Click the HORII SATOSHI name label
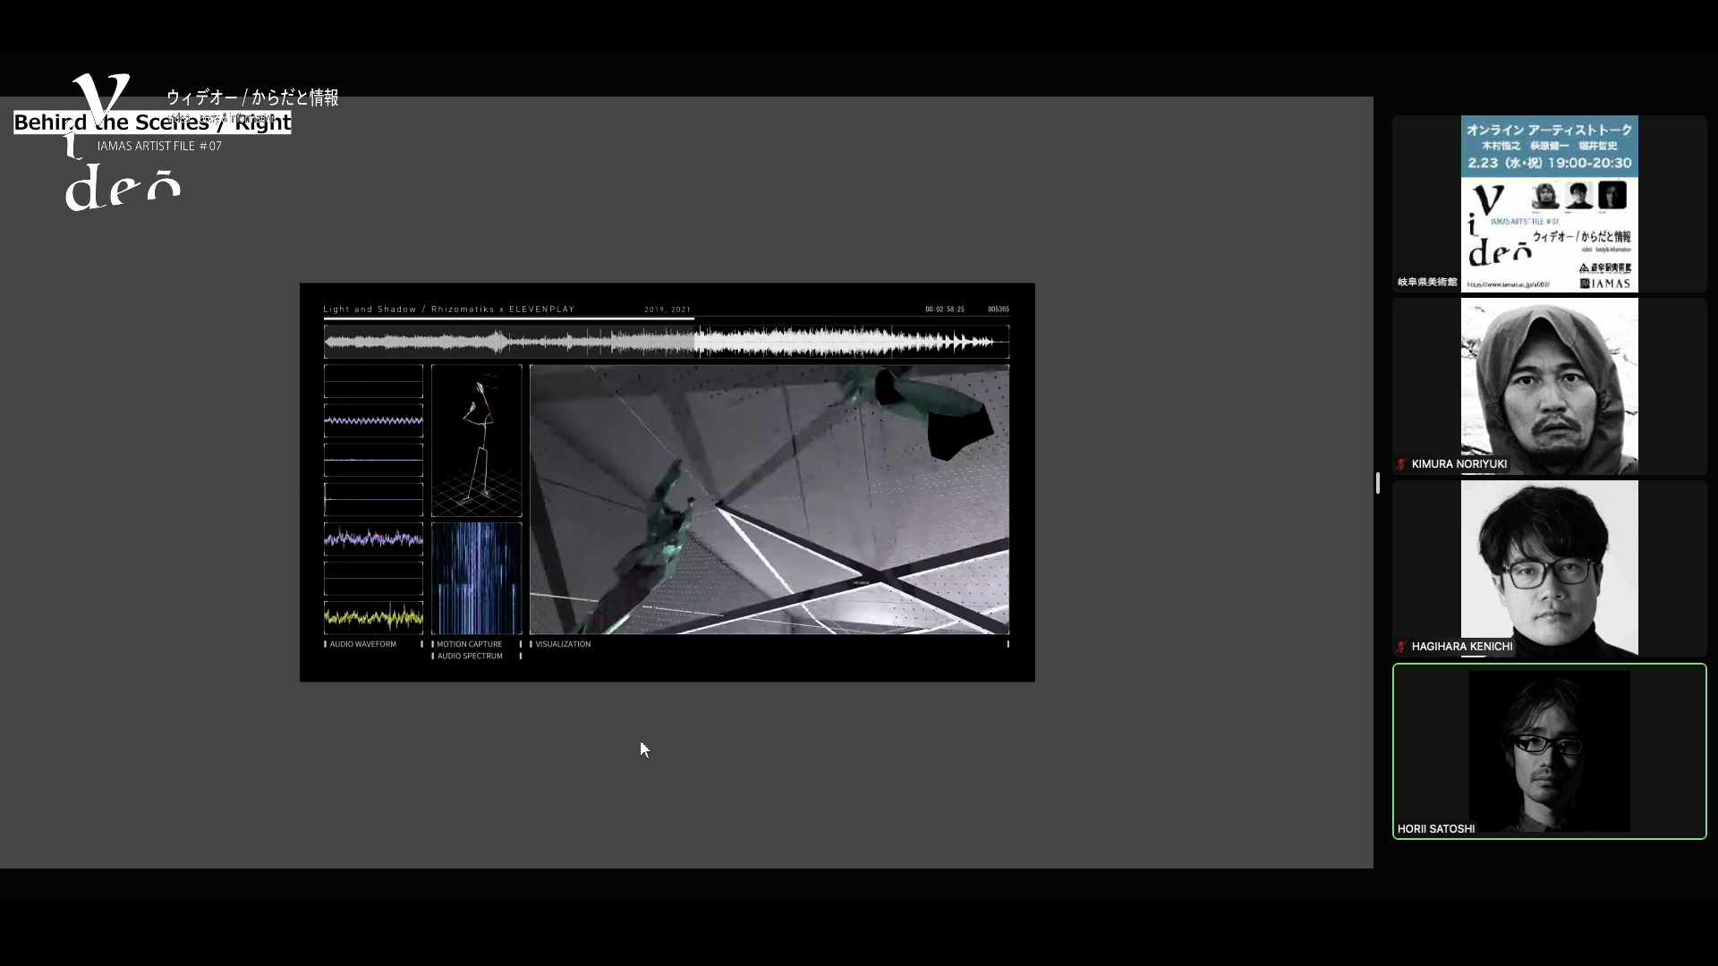The width and height of the screenshot is (1718, 966). pyautogui.click(x=1436, y=829)
